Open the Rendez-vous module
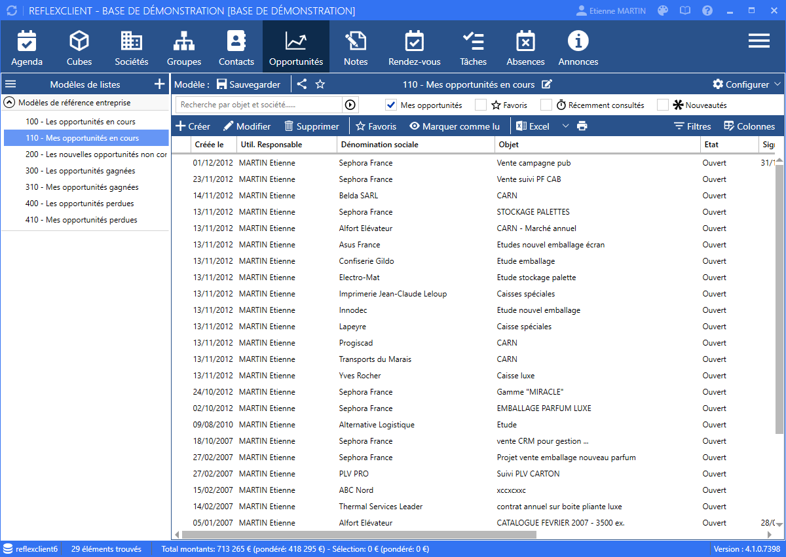 [415, 48]
